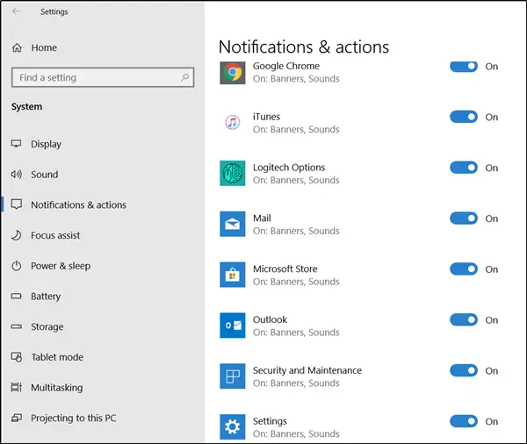The width and height of the screenshot is (527, 444).
Task: Click the Security and Maintenance icon
Action: tap(232, 376)
